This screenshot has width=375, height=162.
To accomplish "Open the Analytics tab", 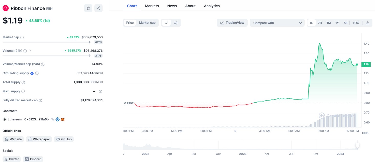I will [212, 6].
